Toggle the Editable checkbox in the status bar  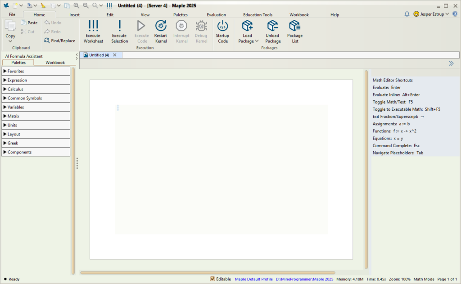click(x=212, y=279)
